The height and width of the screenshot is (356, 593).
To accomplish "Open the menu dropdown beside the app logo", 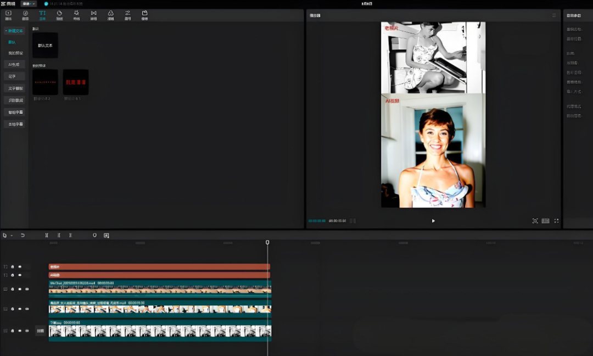I will [29, 3].
